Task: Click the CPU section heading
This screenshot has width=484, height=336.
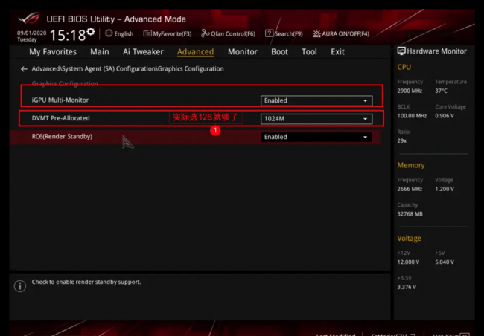Action: [404, 67]
